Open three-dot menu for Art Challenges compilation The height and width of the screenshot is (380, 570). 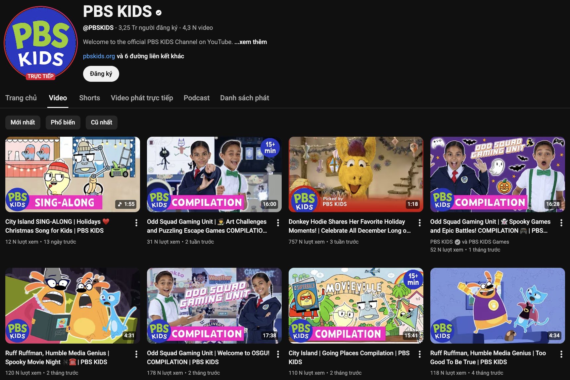tap(278, 223)
